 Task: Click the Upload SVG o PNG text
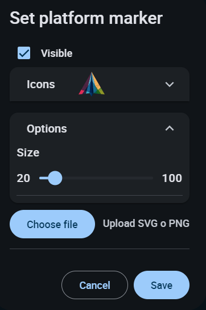[x=146, y=224]
